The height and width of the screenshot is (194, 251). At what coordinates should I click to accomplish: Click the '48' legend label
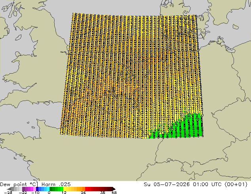pos(114,192)
